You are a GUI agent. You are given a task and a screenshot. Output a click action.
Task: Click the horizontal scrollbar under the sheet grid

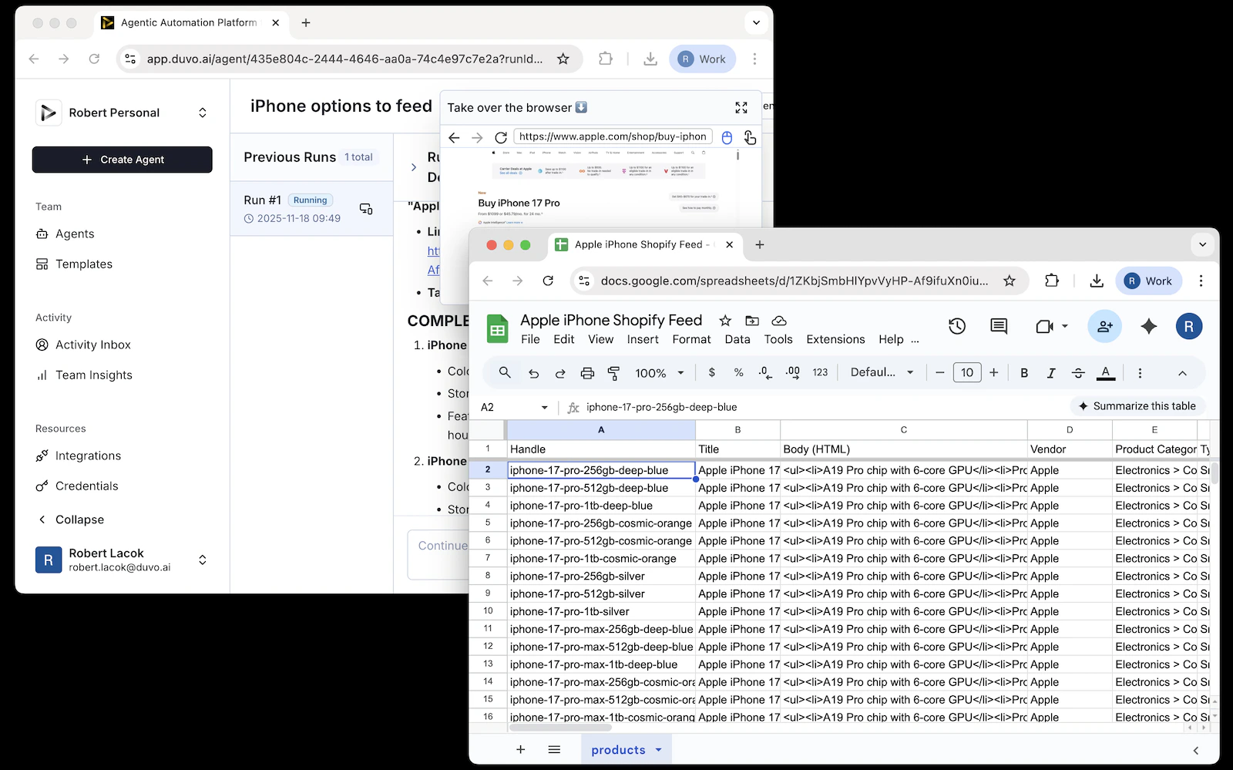tap(560, 728)
